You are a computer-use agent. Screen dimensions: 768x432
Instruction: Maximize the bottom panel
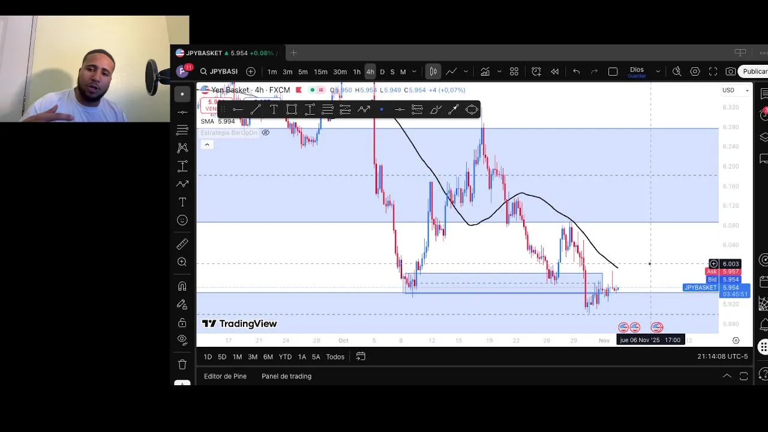743,376
